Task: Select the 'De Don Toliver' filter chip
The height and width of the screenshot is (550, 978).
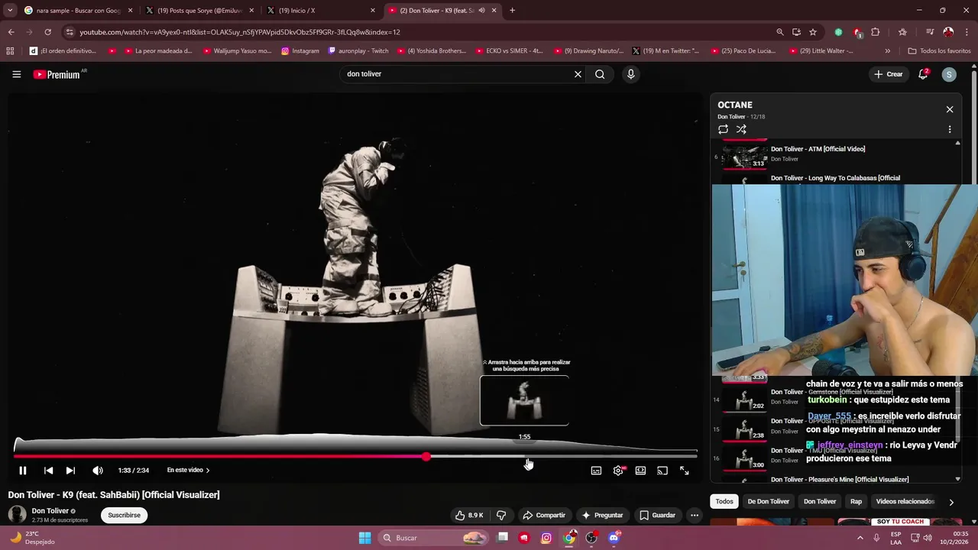Action: (x=768, y=501)
